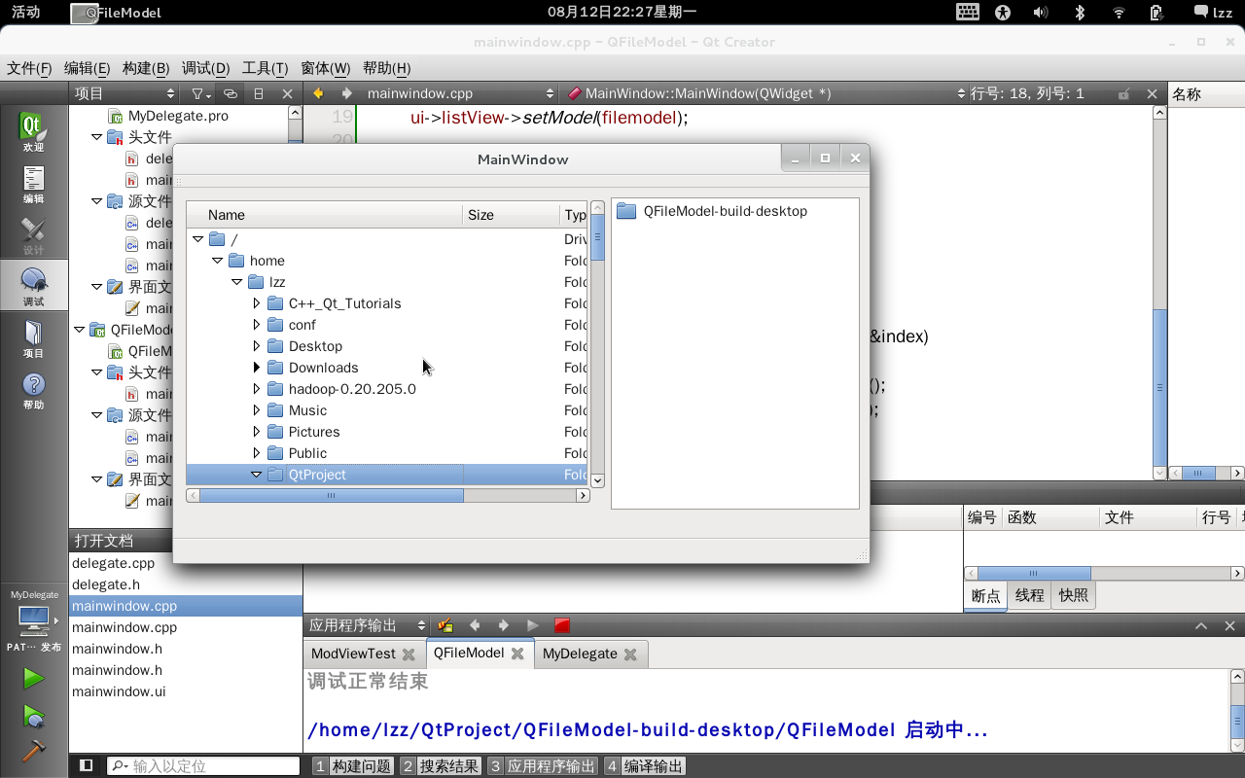Switch to Edit mode in sidebar
1245x778 pixels.
click(33, 184)
